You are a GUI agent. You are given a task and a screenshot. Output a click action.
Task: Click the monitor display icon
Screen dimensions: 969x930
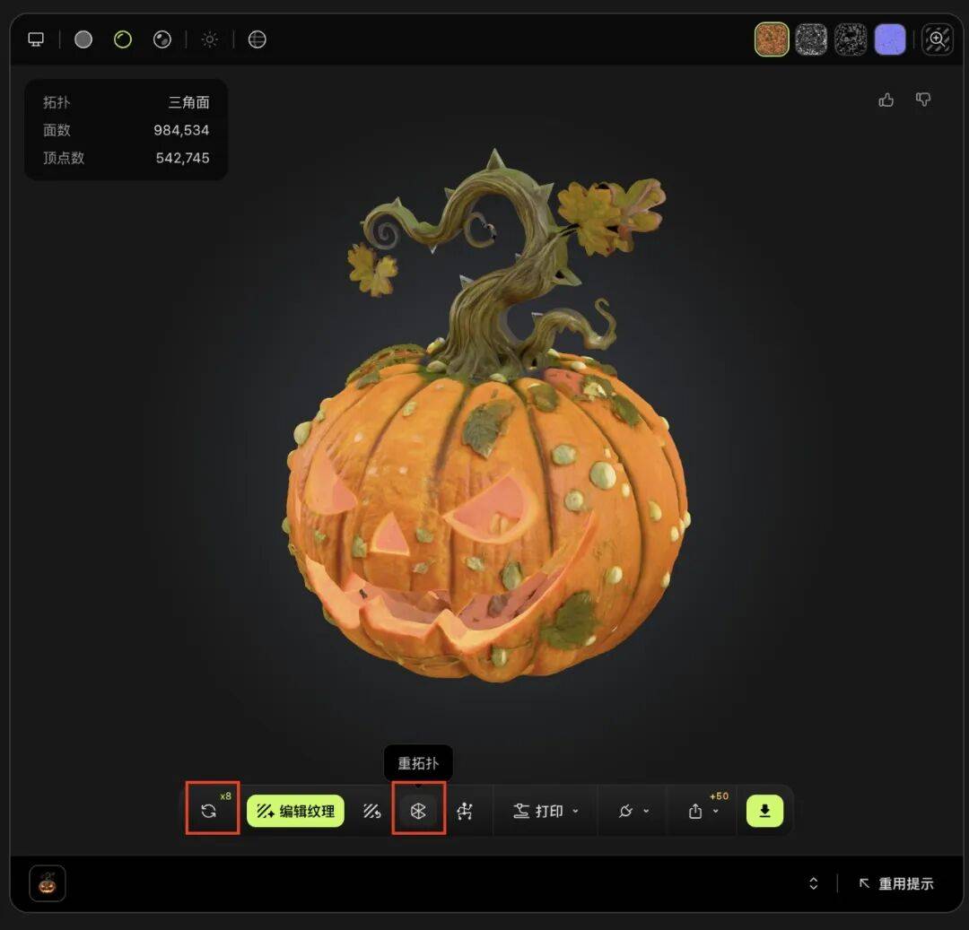36,39
